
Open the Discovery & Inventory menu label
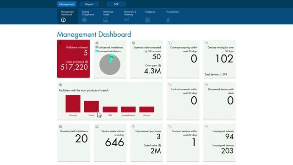click(x=130, y=13)
